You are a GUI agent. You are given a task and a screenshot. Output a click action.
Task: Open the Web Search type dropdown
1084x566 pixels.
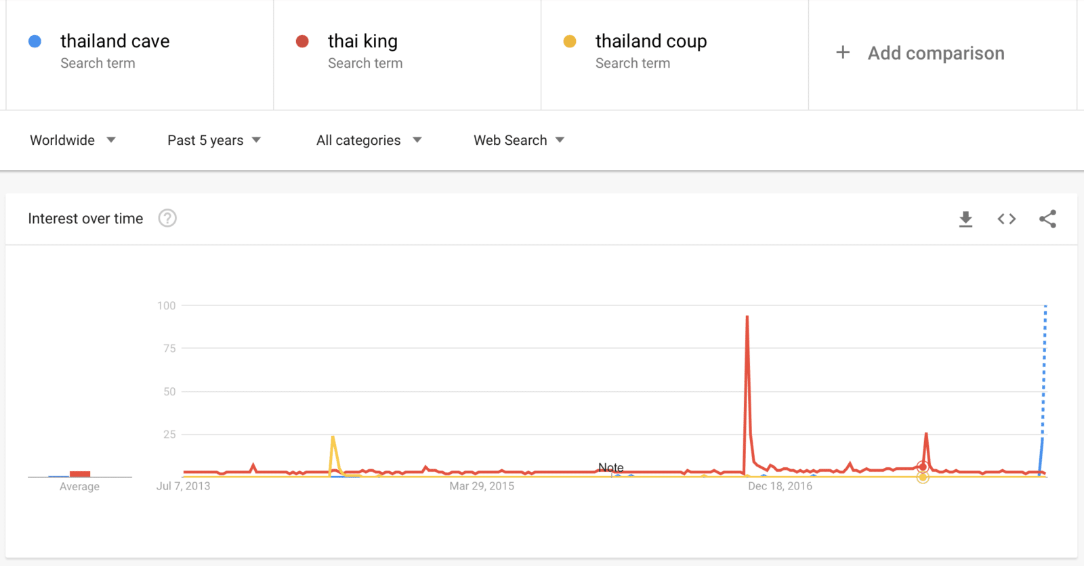coord(518,140)
